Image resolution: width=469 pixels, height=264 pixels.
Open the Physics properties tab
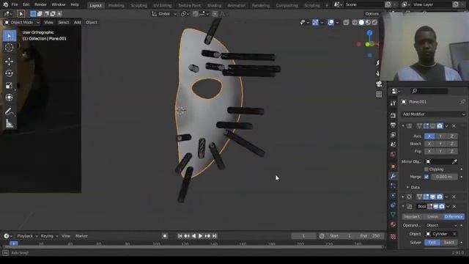(x=393, y=196)
